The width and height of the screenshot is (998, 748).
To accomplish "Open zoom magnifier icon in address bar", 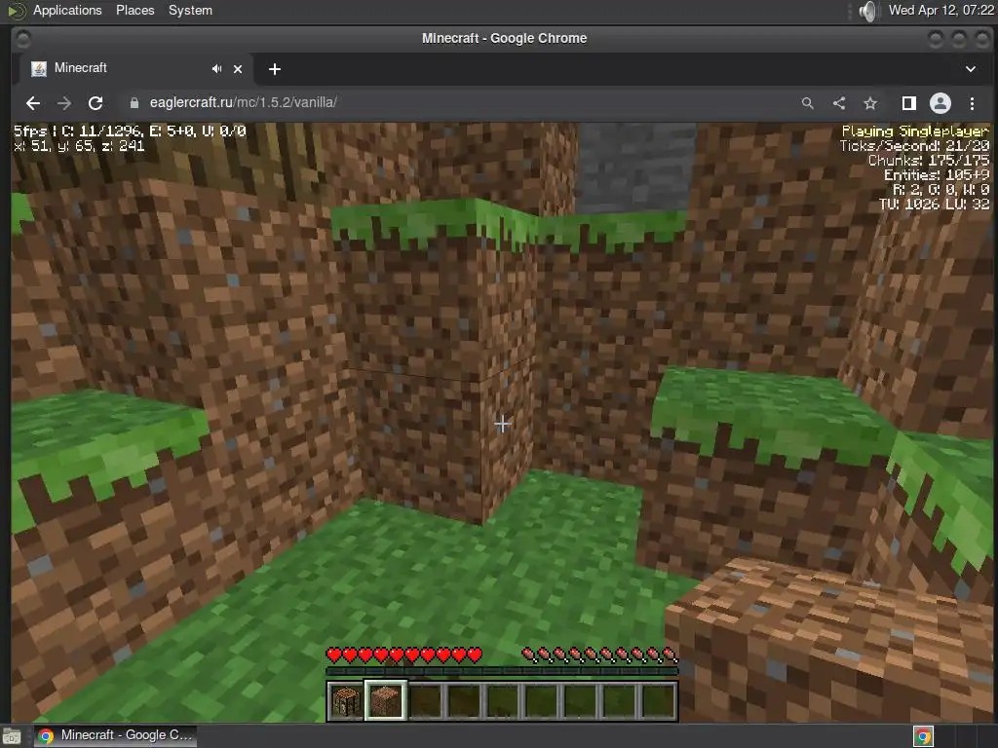I will click(x=807, y=103).
